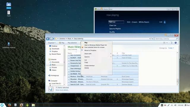Open Arrange by Folder dropdown
The height and width of the screenshot is (107, 190).
tap(171, 48)
